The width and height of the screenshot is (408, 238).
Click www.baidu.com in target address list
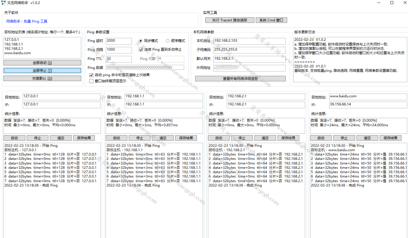pyautogui.click(x=17, y=53)
